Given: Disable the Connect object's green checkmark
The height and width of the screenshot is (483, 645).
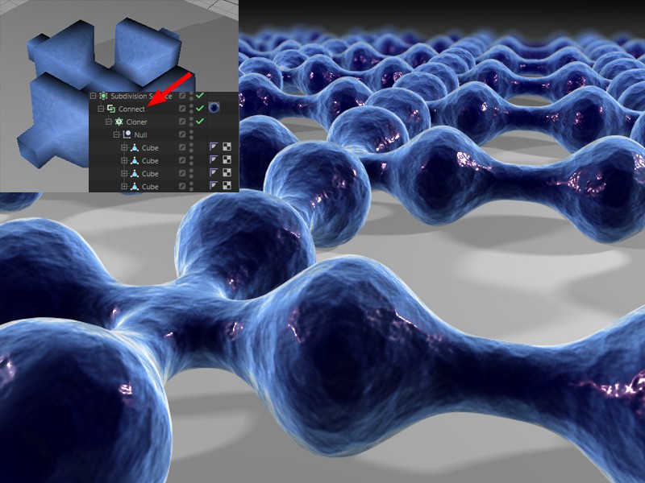Looking at the screenshot, I should tap(200, 109).
